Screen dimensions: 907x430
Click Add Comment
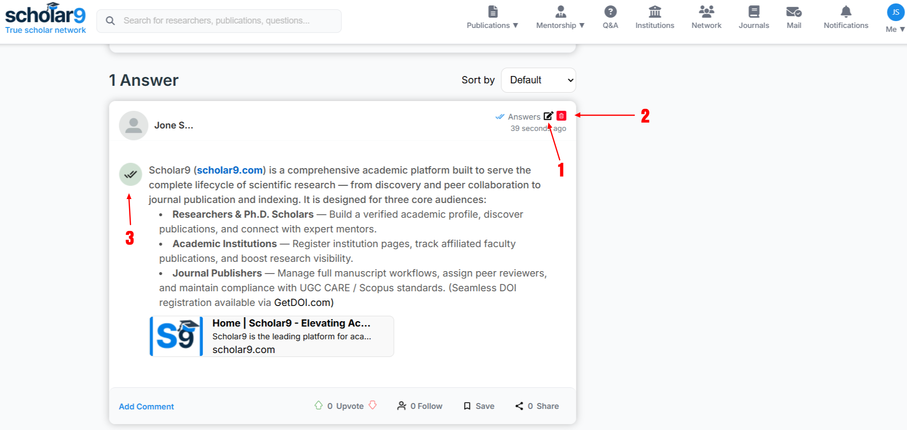[146, 406]
